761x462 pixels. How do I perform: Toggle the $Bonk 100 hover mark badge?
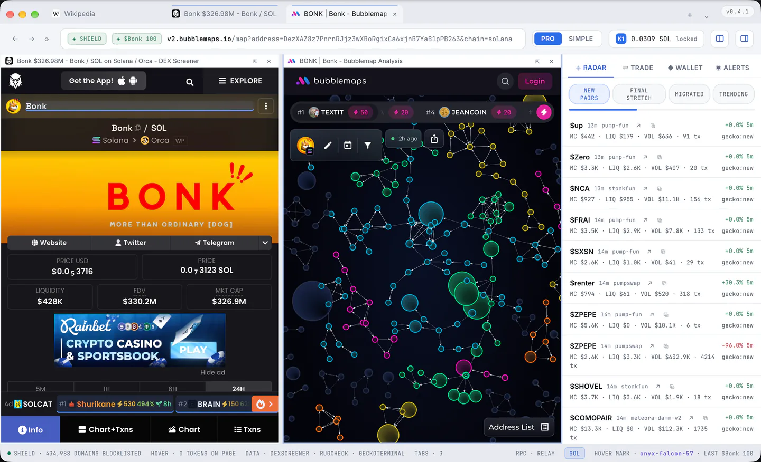tap(136, 38)
